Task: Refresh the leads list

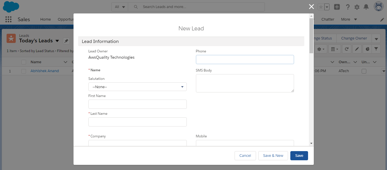Action: tap(346, 49)
